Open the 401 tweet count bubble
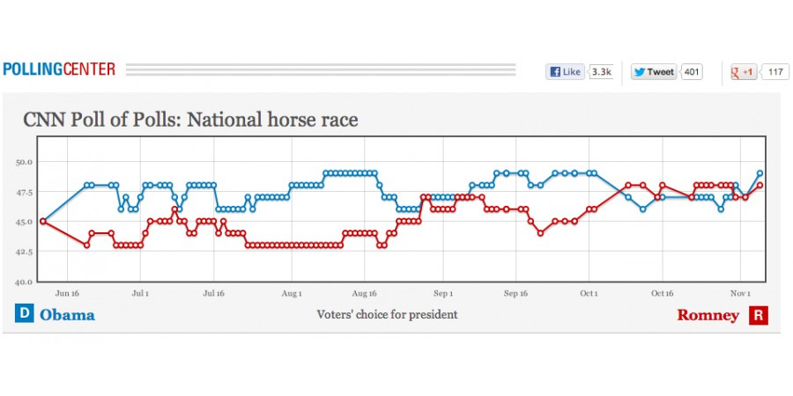Screen dimensions: 793x396 click(x=692, y=72)
